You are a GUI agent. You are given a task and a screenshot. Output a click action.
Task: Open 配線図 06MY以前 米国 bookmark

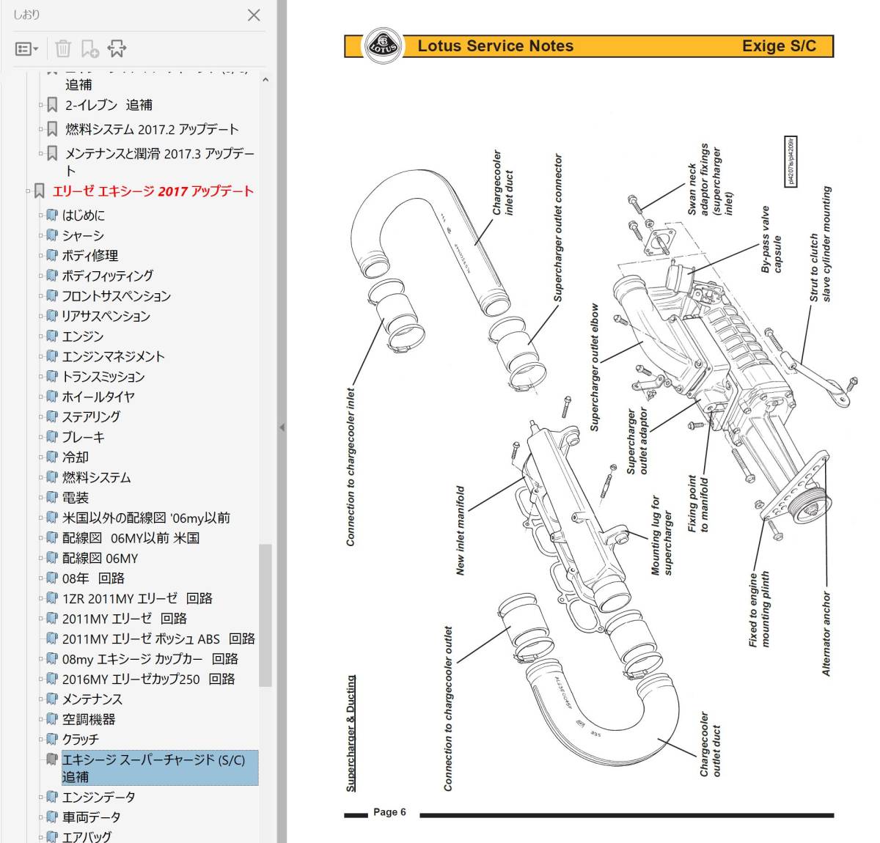tap(131, 538)
